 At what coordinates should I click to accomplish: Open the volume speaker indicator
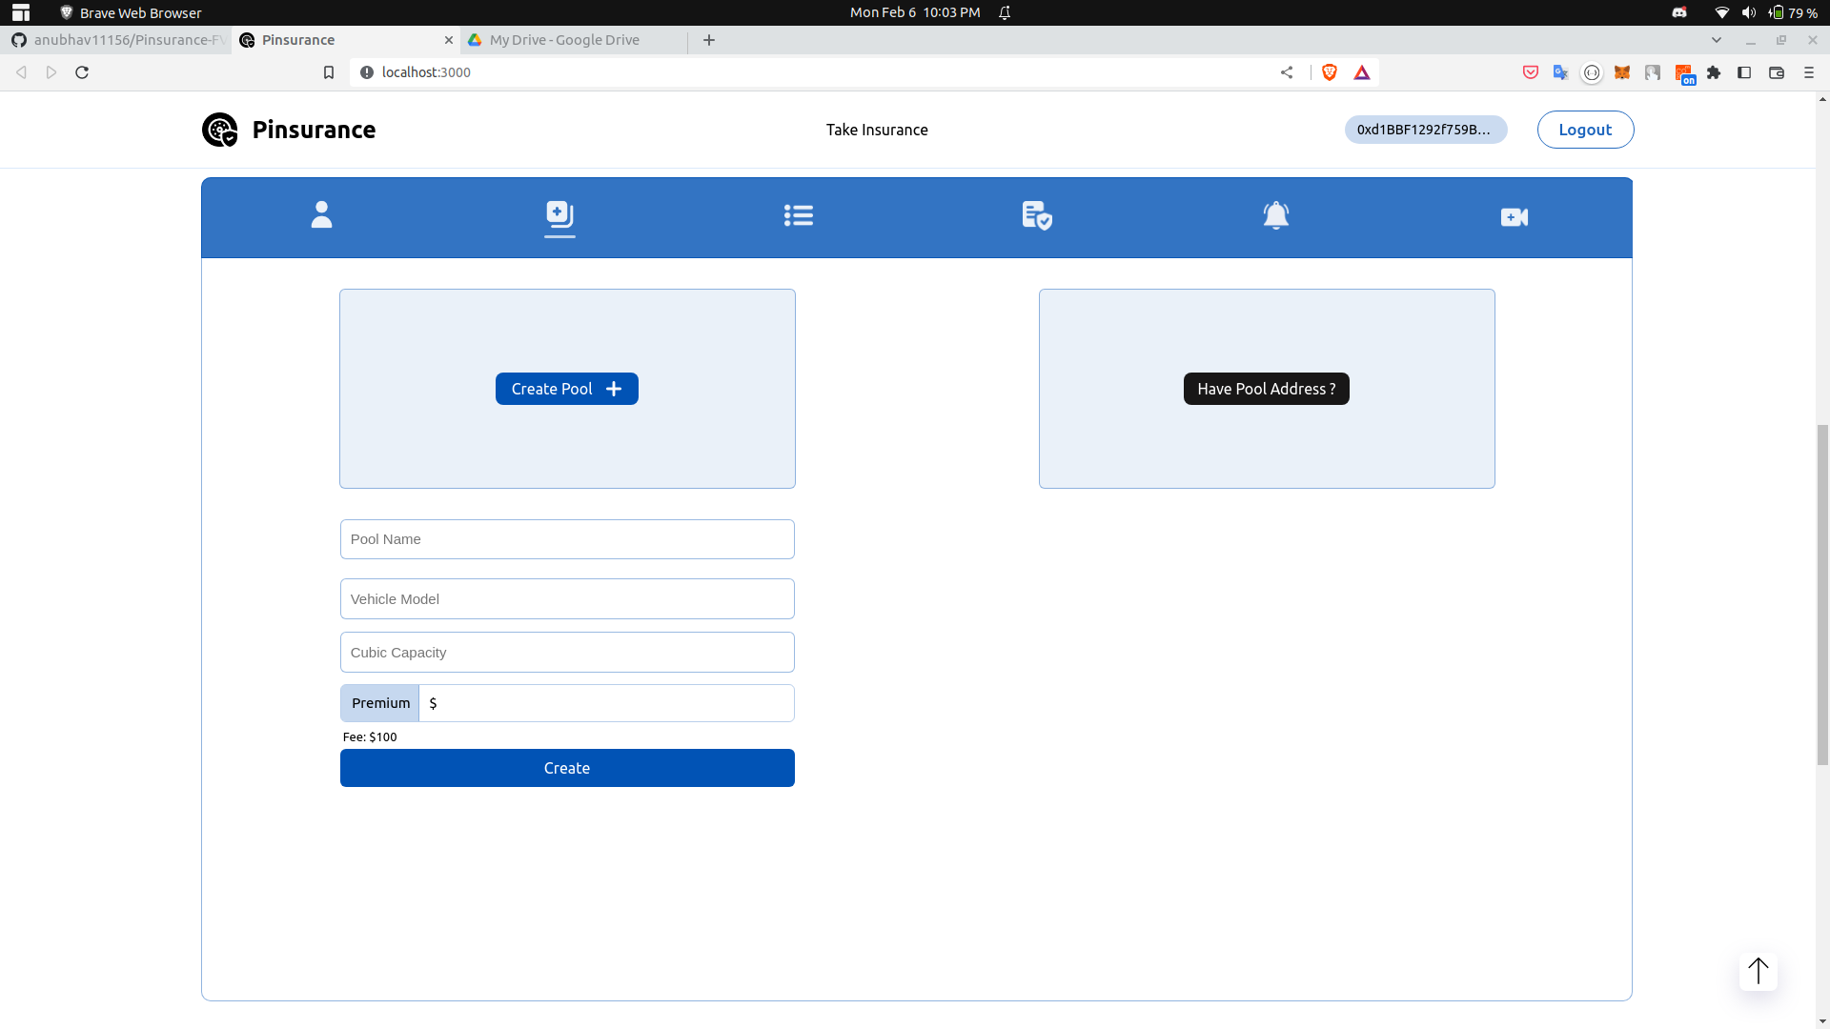tap(1749, 12)
